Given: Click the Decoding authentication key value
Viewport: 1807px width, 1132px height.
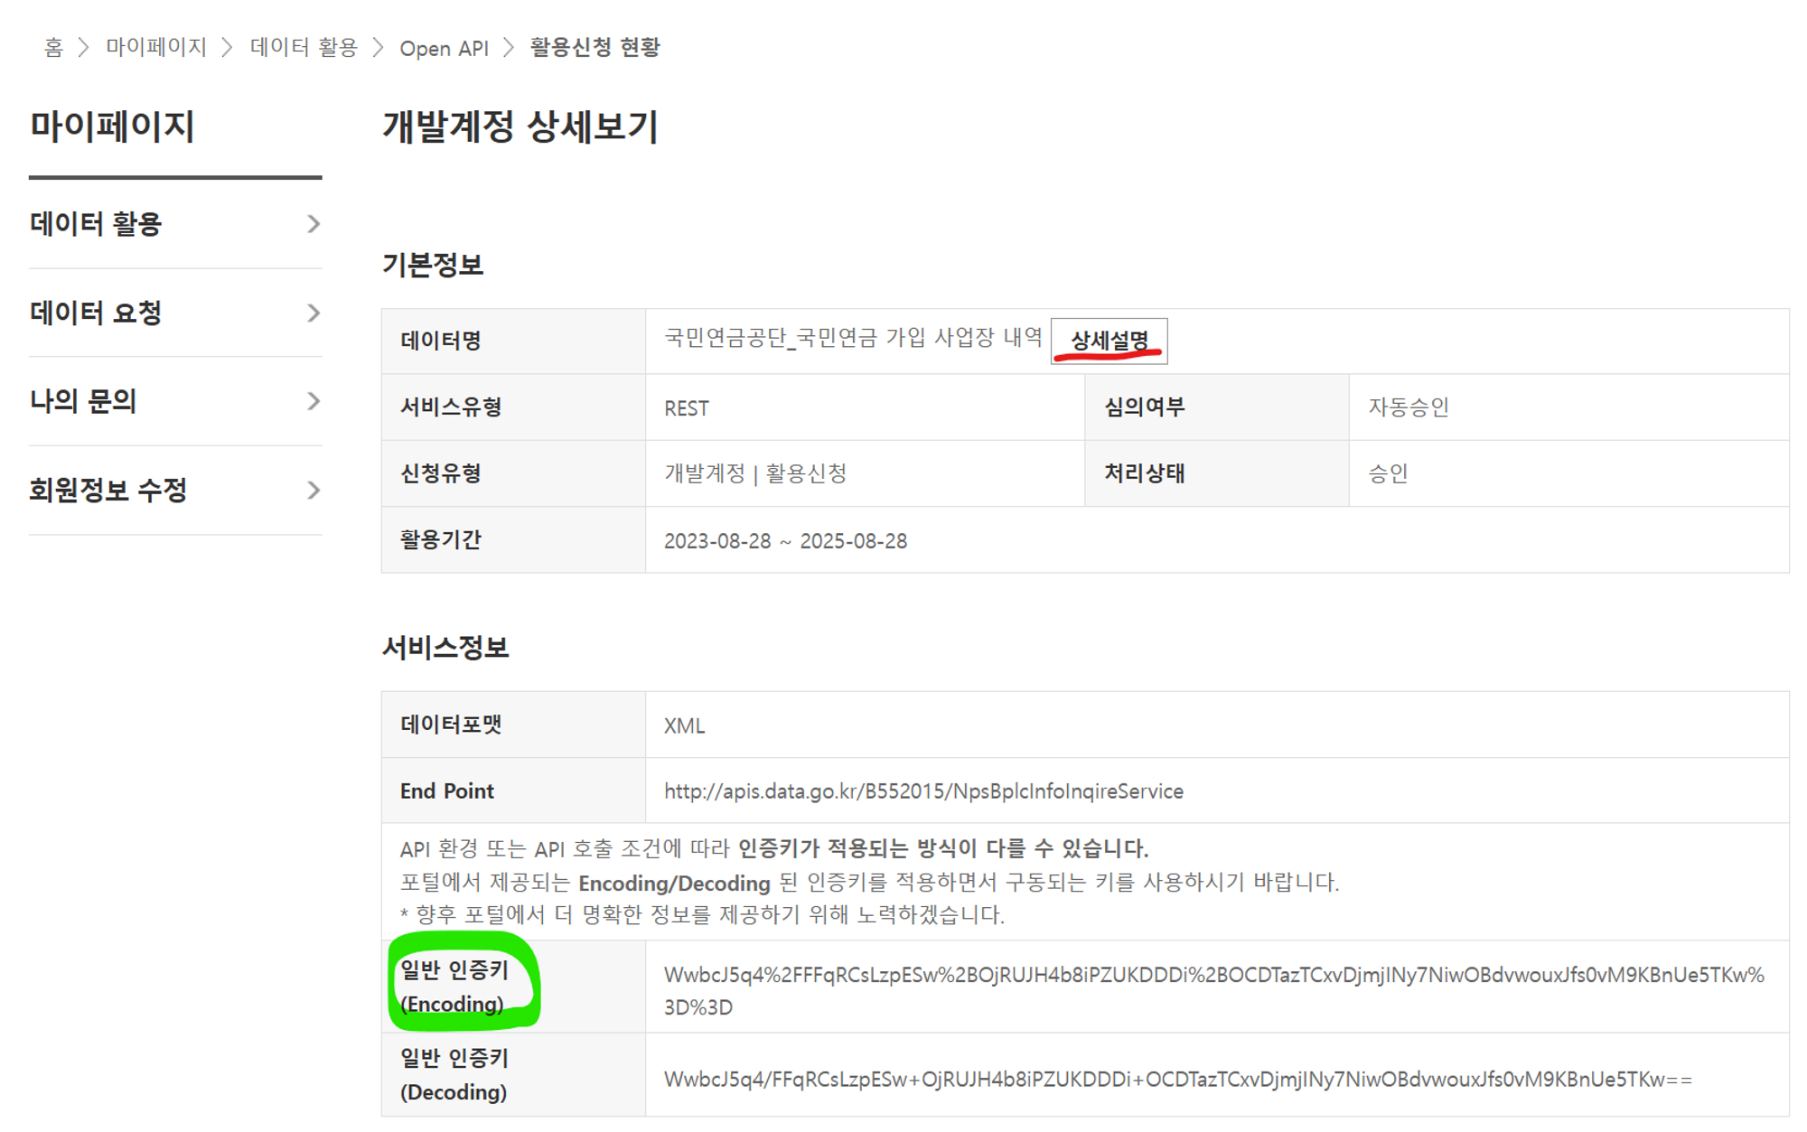Looking at the screenshot, I should click(1177, 1080).
